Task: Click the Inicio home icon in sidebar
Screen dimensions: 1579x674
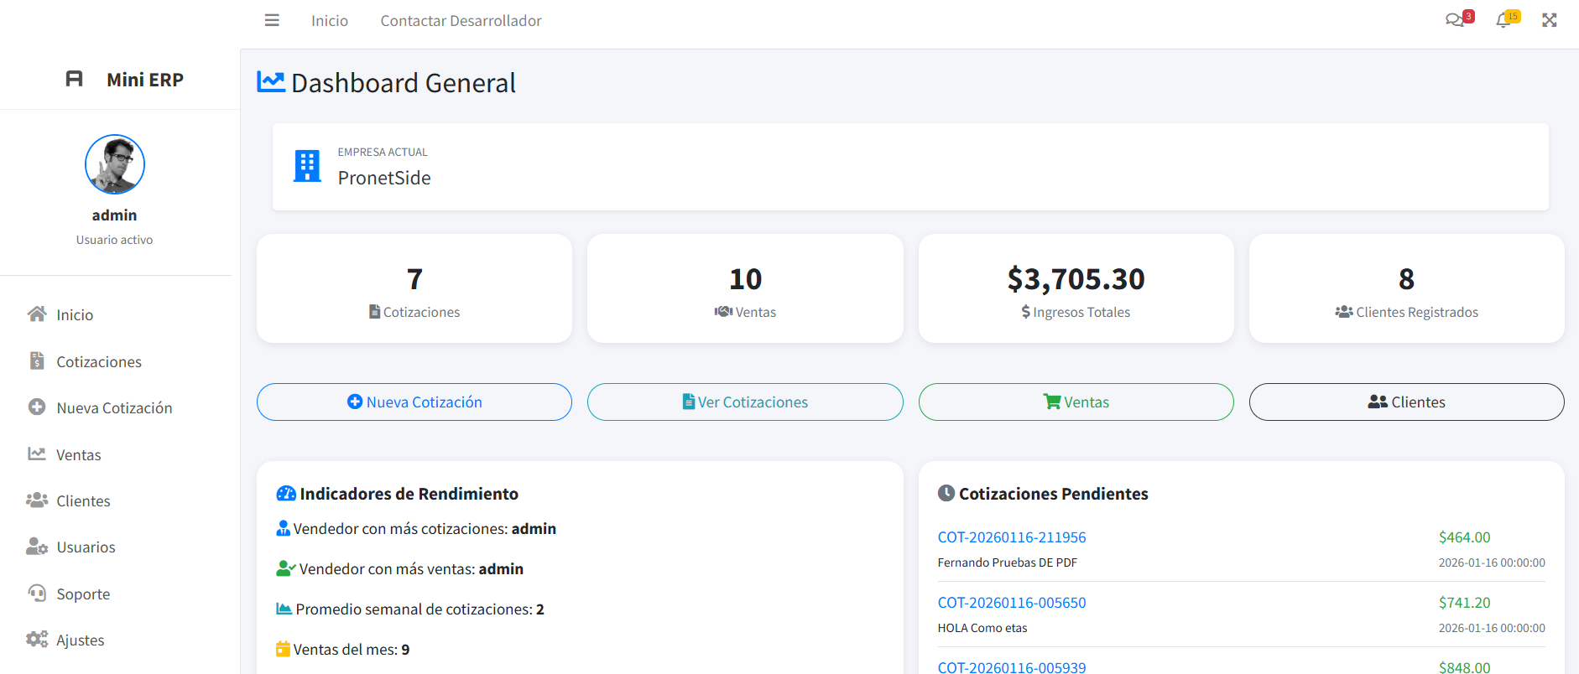Action: click(37, 314)
